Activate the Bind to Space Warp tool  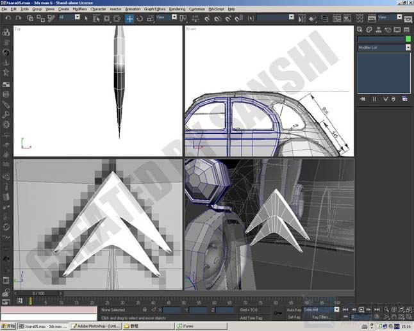tap(51, 18)
